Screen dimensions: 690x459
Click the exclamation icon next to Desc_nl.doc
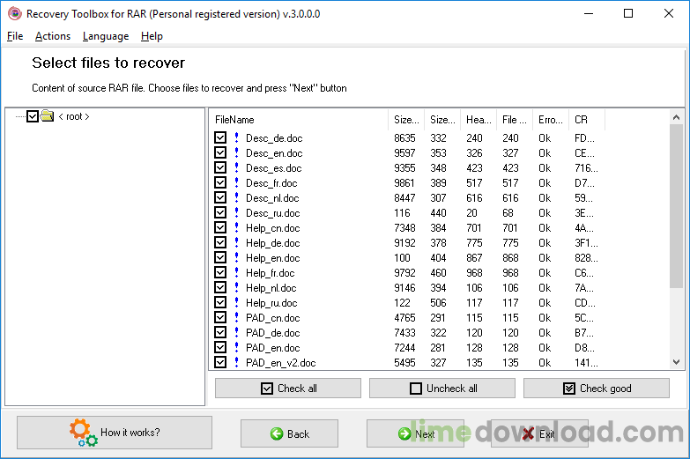[236, 197]
